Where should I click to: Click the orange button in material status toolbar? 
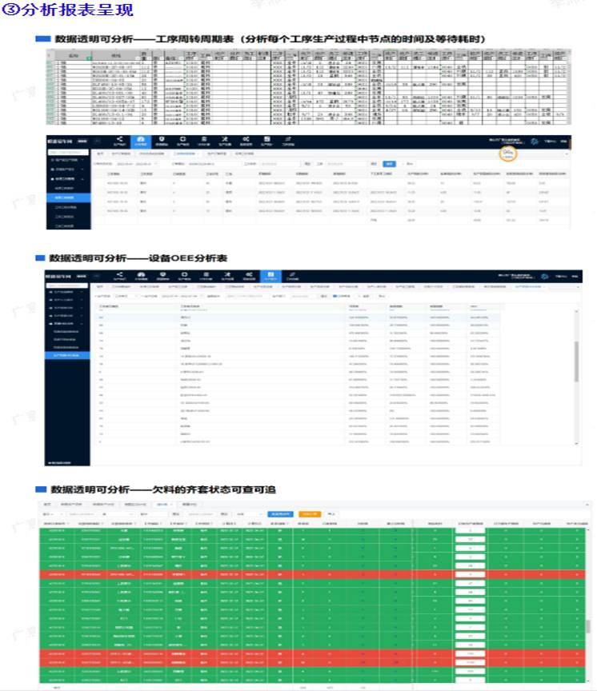click(310, 513)
